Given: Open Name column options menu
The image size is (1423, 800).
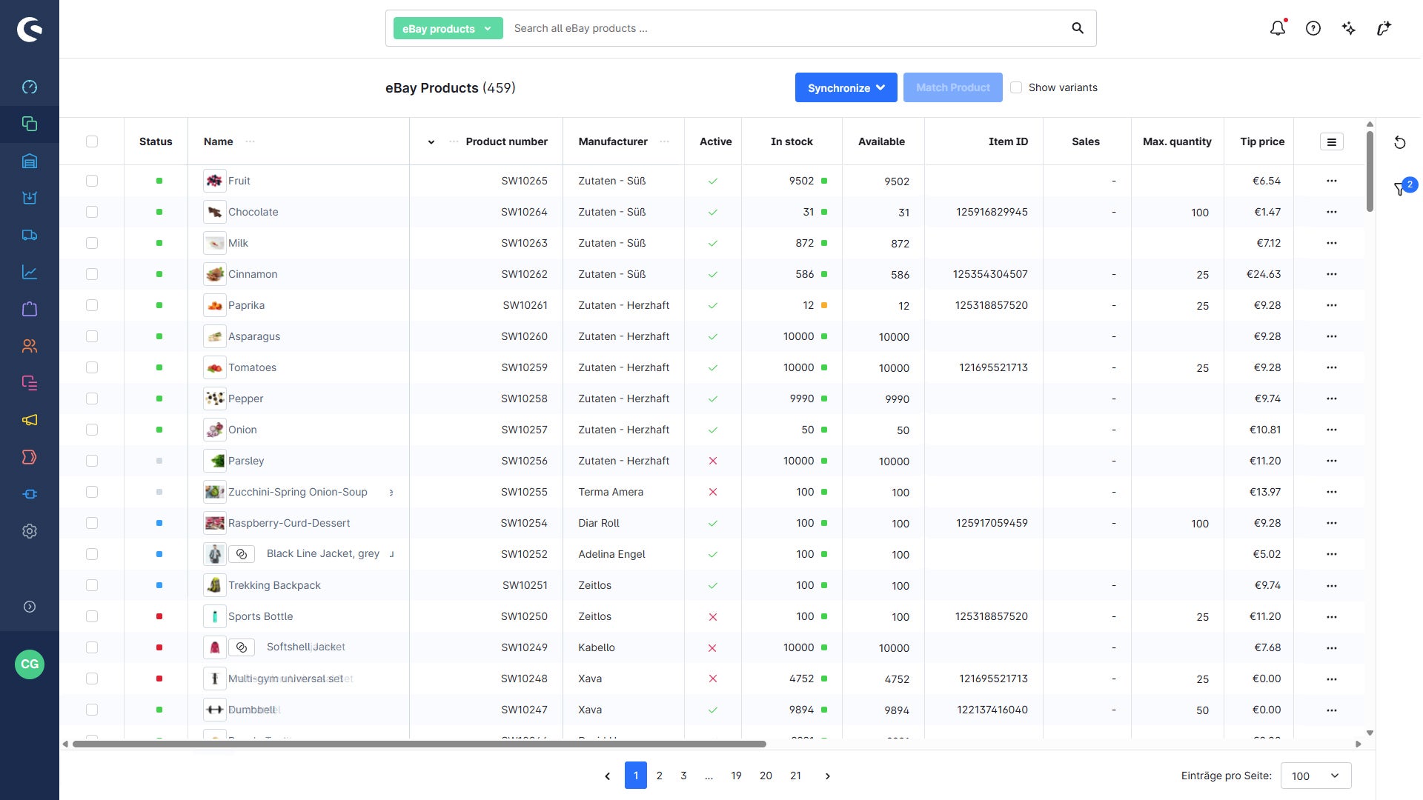Looking at the screenshot, I should tap(251, 141).
